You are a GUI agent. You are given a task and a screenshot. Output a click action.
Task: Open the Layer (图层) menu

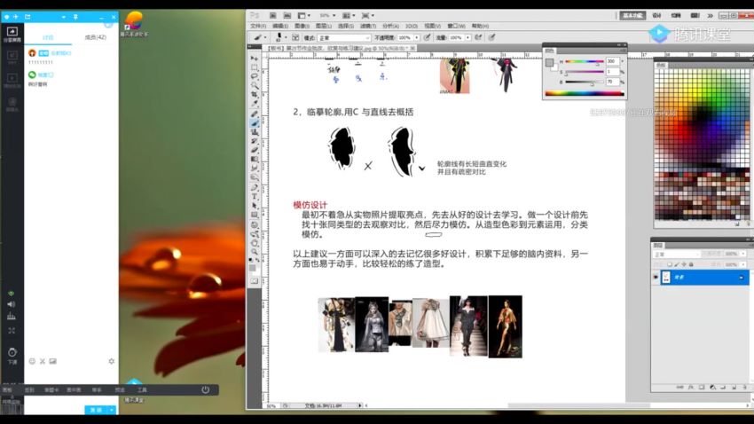(324, 26)
